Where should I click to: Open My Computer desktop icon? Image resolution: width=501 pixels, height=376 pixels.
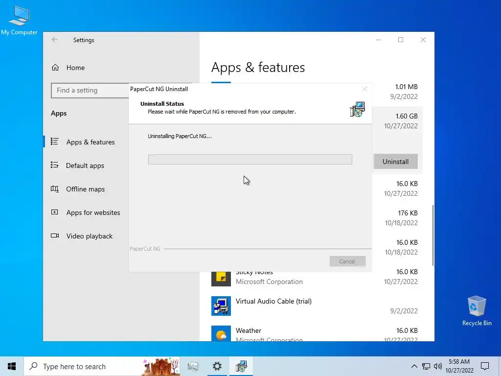click(x=19, y=21)
